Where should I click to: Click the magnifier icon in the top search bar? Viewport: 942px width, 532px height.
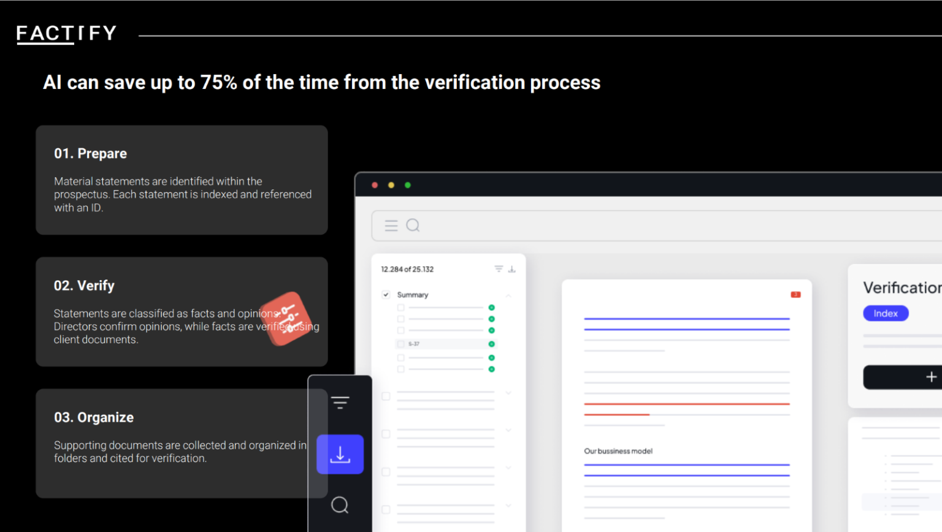point(413,226)
